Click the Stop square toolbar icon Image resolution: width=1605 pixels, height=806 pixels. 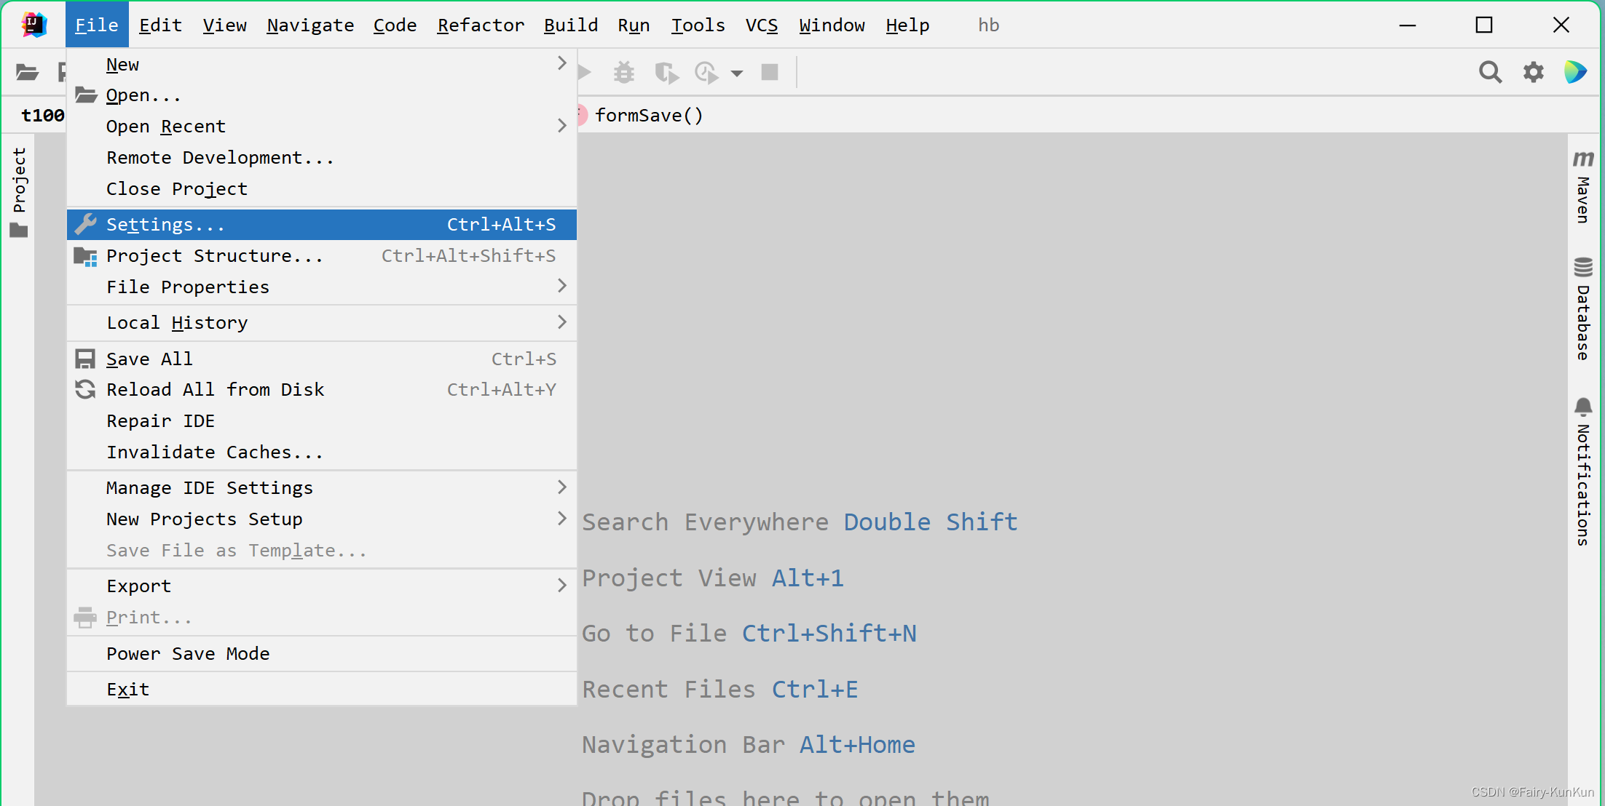click(x=770, y=73)
